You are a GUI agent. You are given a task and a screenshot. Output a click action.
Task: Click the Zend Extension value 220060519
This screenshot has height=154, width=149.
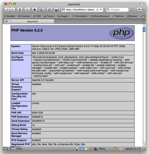point(38,121)
